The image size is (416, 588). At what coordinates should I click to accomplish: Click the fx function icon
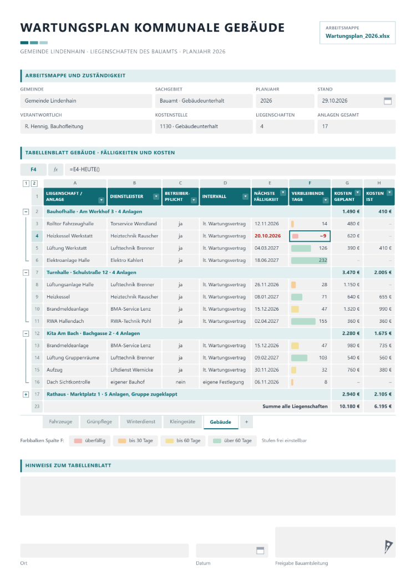(x=55, y=170)
